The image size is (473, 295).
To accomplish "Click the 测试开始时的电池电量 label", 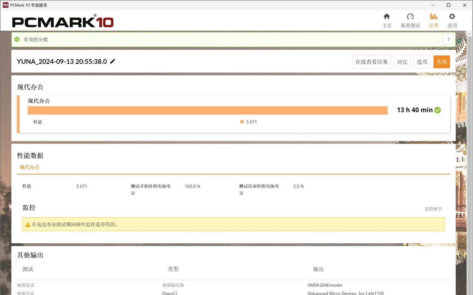I will (x=151, y=189).
